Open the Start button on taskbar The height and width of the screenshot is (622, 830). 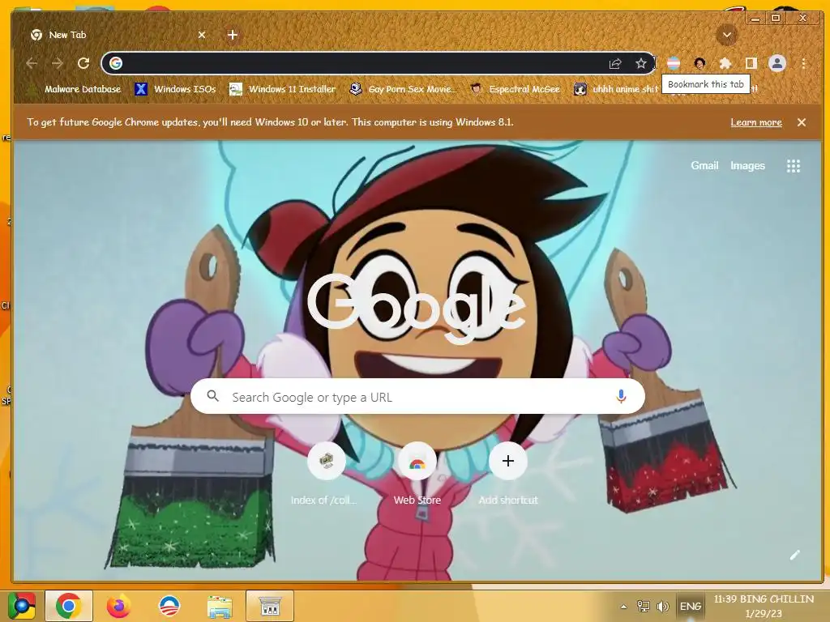coord(22,606)
